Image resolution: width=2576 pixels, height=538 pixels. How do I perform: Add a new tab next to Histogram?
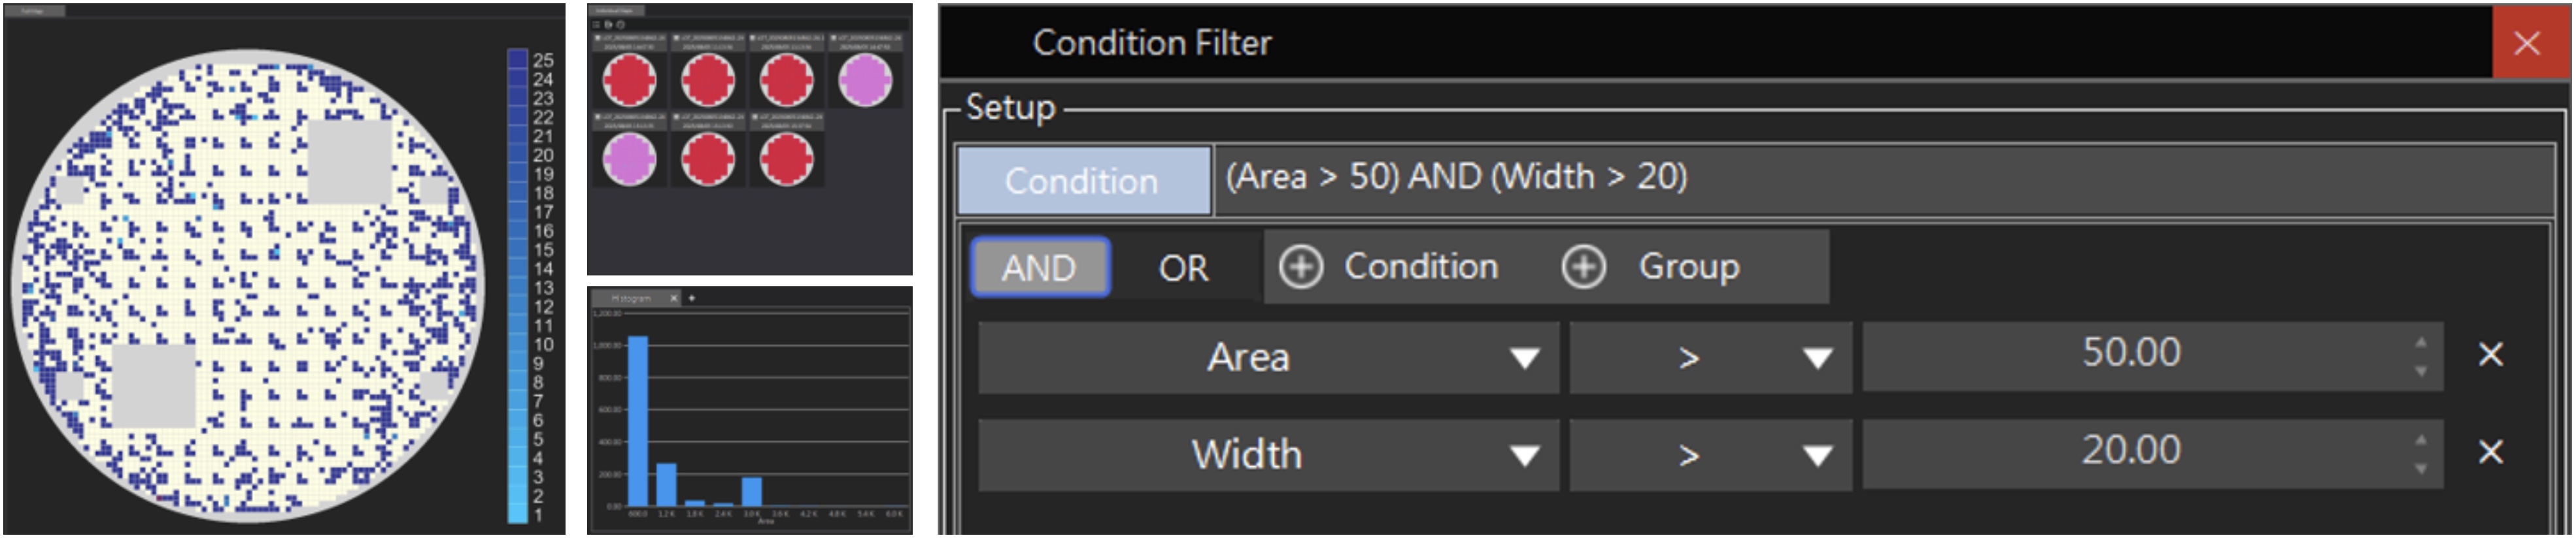tap(692, 298)
